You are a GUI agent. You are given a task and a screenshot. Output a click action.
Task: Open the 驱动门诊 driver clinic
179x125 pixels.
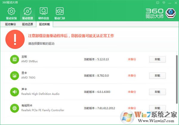coord(60,13)
